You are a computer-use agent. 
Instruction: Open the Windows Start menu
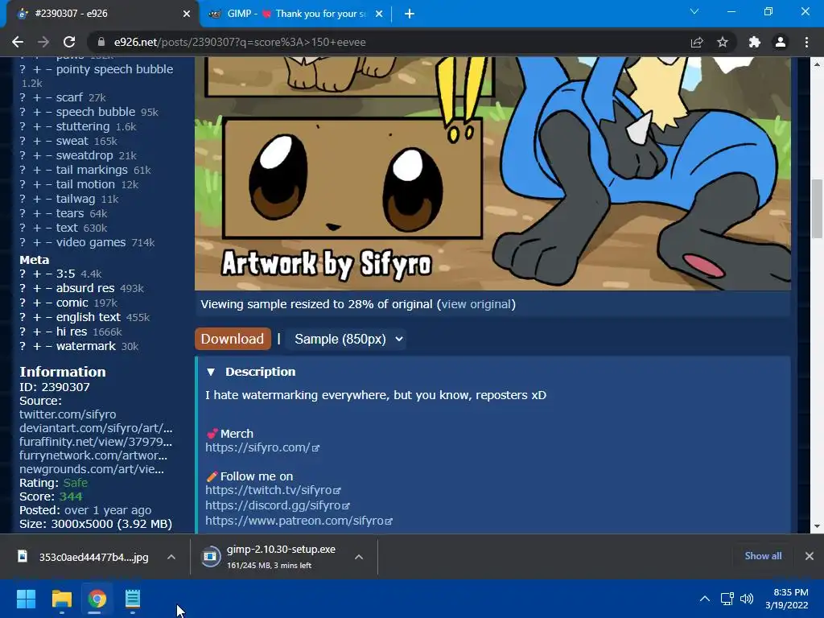(x=26, y=599)
